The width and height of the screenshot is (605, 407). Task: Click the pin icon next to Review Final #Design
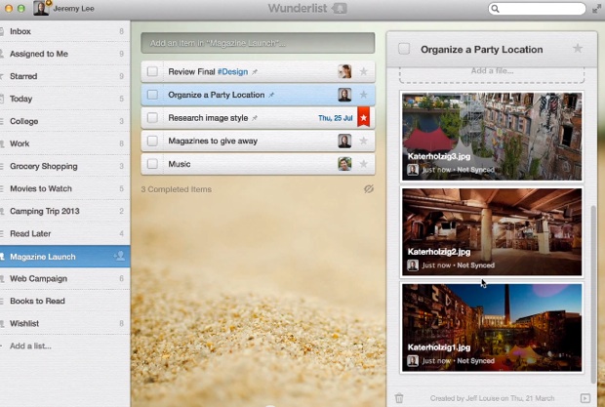click(x=255, y=72)
